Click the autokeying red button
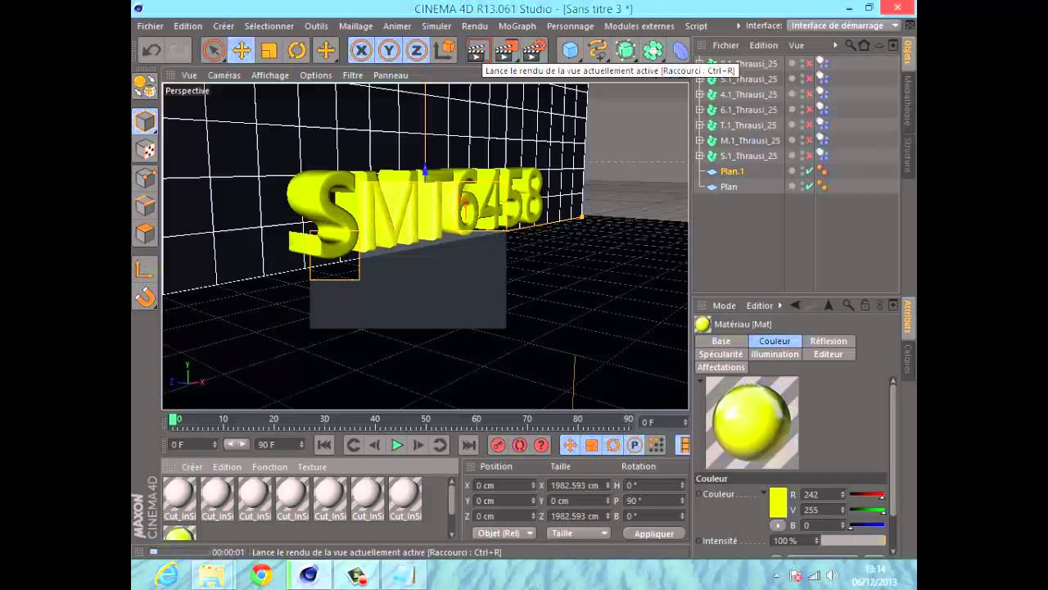 click(x=519, y=445)
